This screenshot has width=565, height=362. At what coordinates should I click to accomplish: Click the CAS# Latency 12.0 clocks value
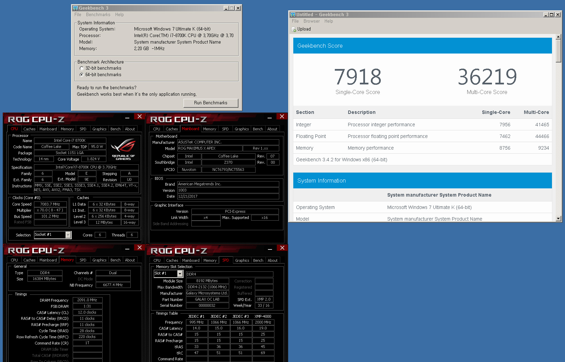coord(87,312)
